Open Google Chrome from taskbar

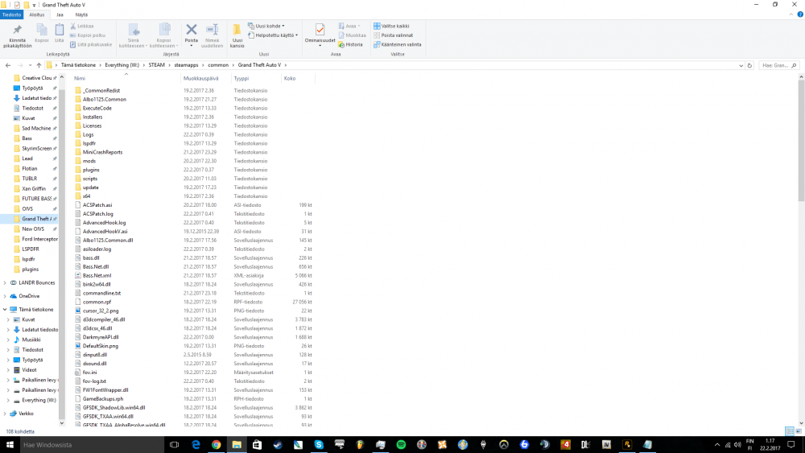(x=216, y=445)
